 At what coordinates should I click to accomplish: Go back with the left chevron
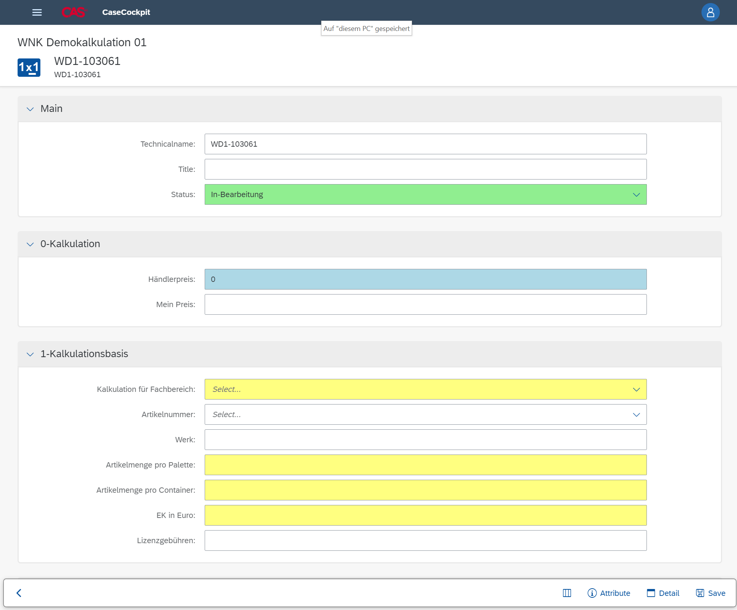(x=19, y=593)
